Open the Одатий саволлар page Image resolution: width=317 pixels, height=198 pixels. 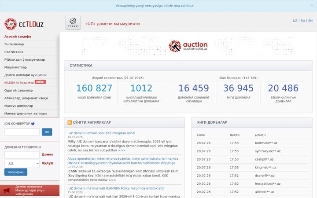(18, 90)
